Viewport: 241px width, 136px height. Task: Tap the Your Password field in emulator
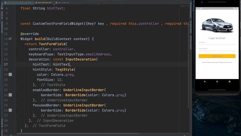tap(217, 49)
